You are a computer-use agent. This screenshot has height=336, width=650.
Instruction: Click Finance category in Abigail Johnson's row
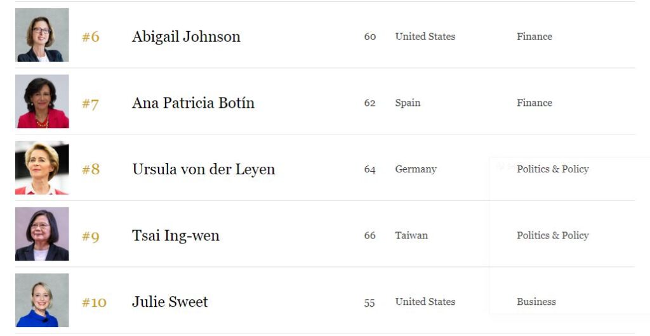(x=534, y=36)
